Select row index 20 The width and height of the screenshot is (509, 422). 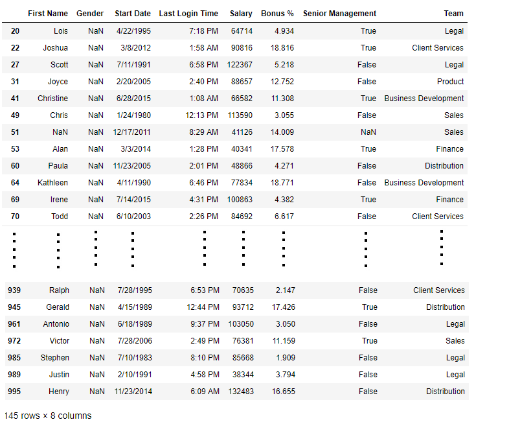pyautogui.click(x=15, y=31)
